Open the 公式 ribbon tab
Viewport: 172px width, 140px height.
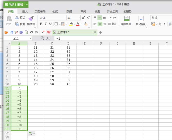point(55,11)
